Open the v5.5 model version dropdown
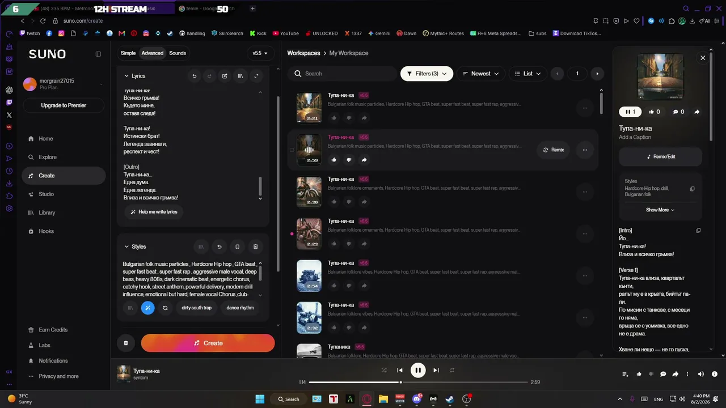Viewport: 726px width, 408px height. tap(260, 53)
